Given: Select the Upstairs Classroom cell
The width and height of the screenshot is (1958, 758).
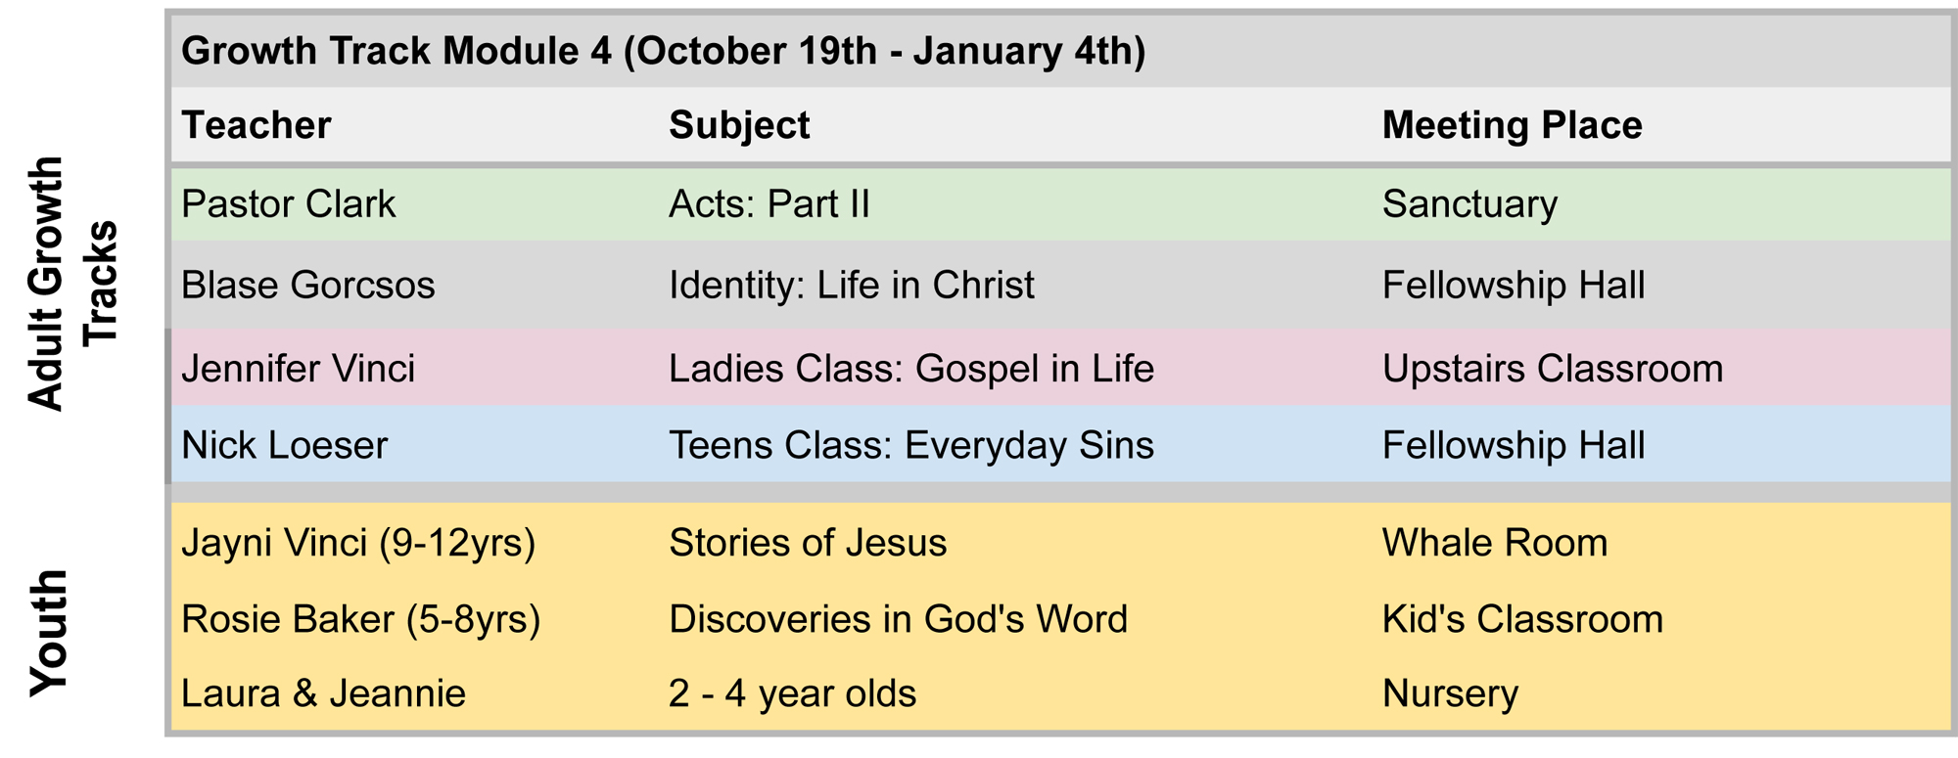Looking at the screenshot, I should point(1552,369).
